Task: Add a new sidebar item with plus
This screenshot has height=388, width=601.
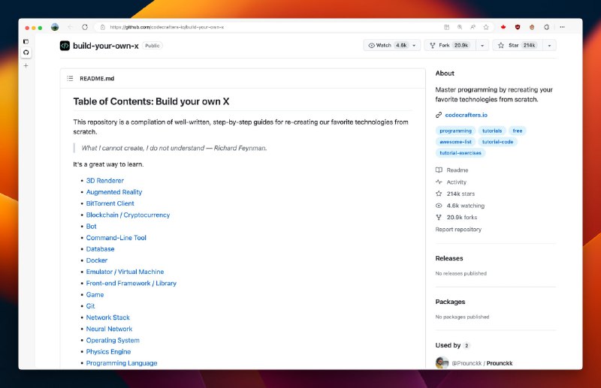Action: tap(26, 65)
